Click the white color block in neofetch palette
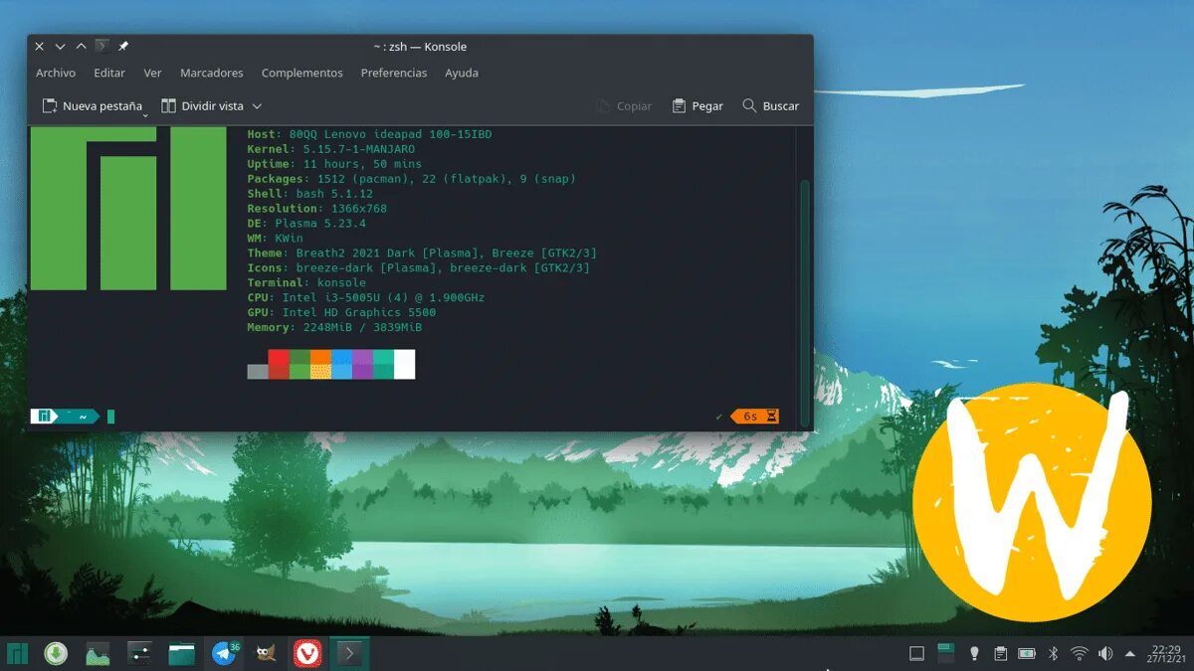1194x671 pixels. point(405,364)
